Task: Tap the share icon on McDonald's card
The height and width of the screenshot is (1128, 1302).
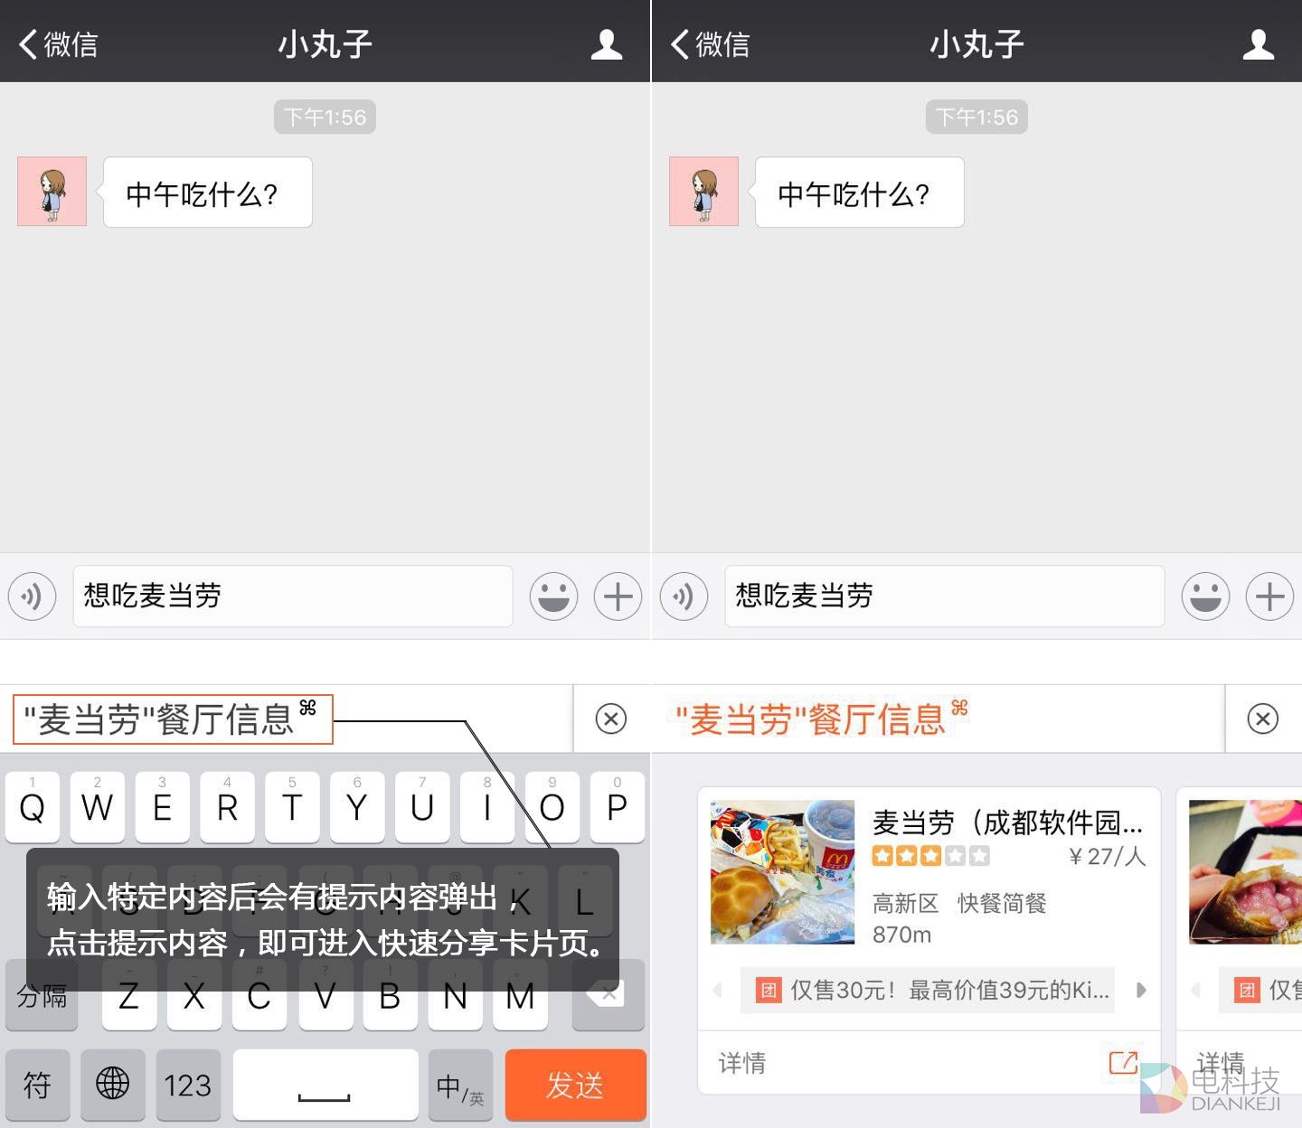Action: pos(1123,1062)
